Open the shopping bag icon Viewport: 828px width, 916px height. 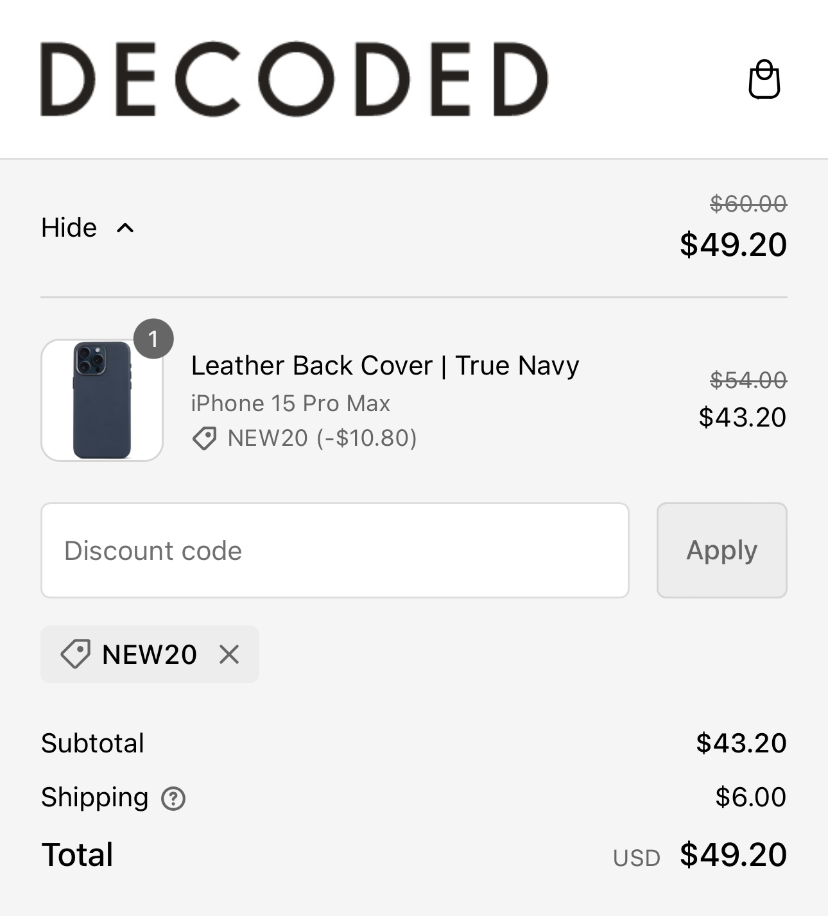(764, 80)
